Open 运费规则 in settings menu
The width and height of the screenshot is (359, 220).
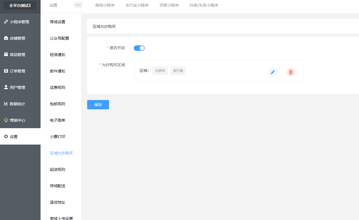58,87
